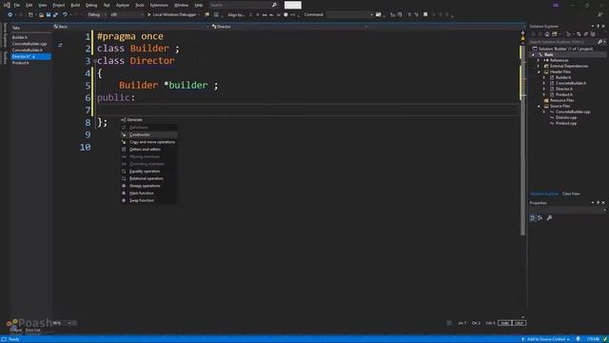Select Copy and move operations entry
The height and width of the screenshot is (343, 609).
pos(148,142)
